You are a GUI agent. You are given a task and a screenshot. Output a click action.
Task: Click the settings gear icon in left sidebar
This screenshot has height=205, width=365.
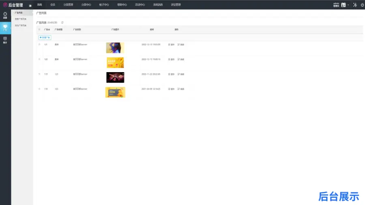[x=5, y=15]
